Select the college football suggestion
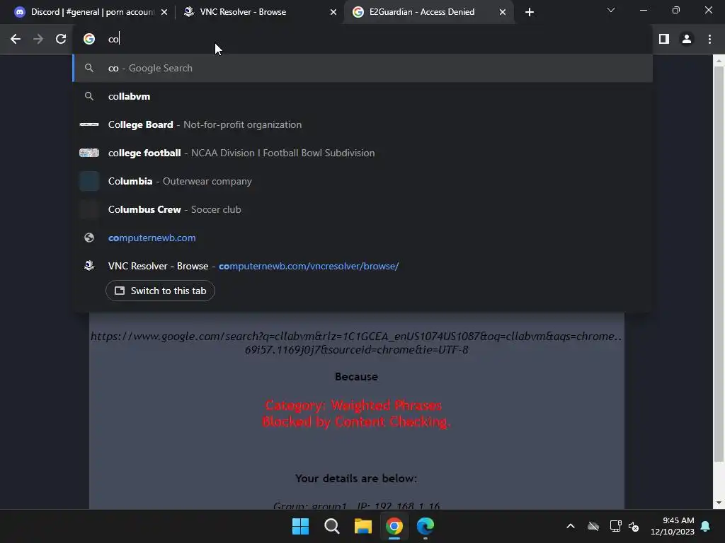Image resolution: width=725 pixels, height=543 pixels. [362, 153]
